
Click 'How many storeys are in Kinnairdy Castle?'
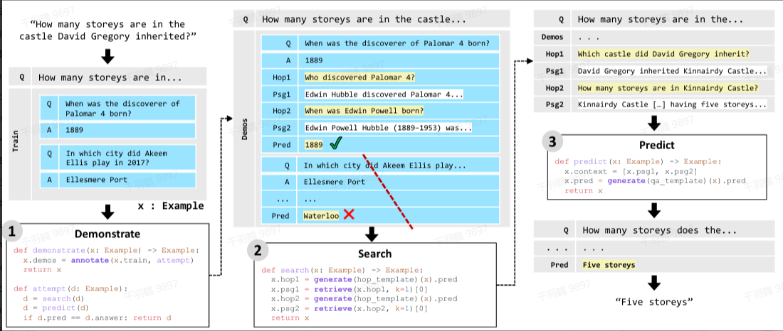668,88
